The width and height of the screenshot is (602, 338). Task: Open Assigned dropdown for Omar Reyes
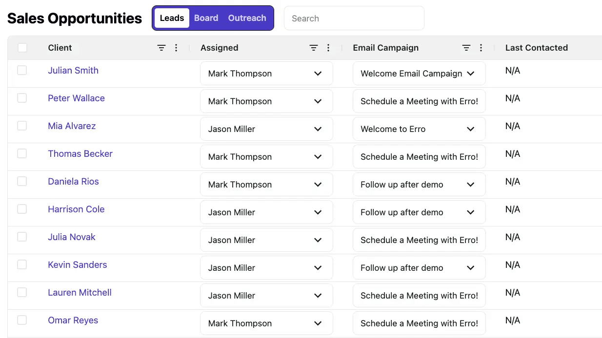pyautogui.click(x=266, y=323)
